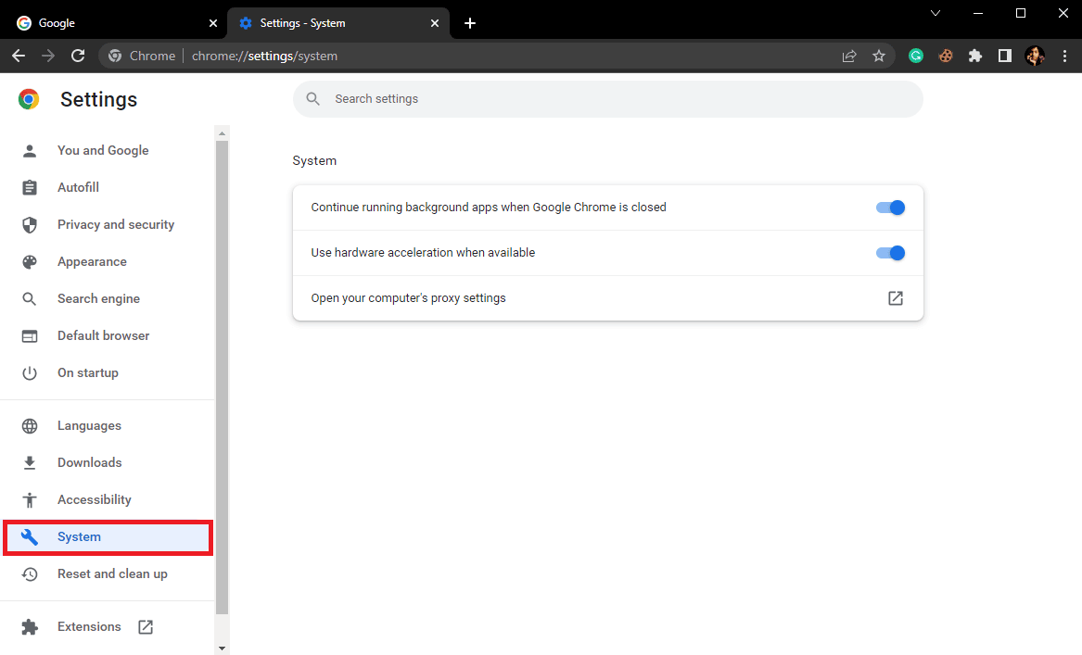Screen dimensions: 1082x655
Task: Click the proxy settings external-link icon
Action: click(895, 298)
